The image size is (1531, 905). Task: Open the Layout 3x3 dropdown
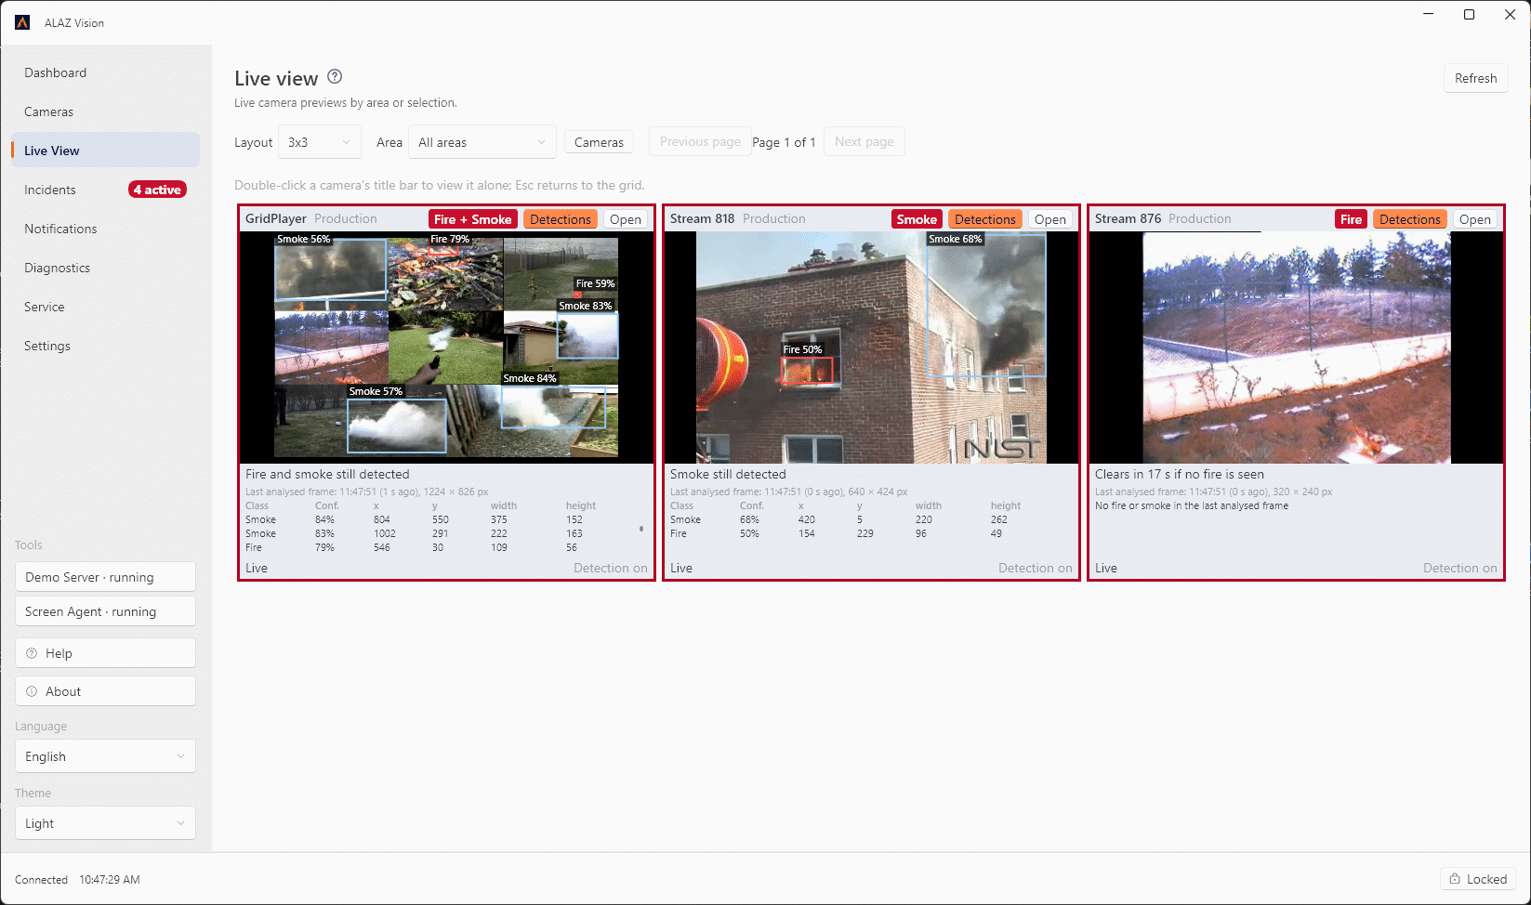click(x=320, y=142)
